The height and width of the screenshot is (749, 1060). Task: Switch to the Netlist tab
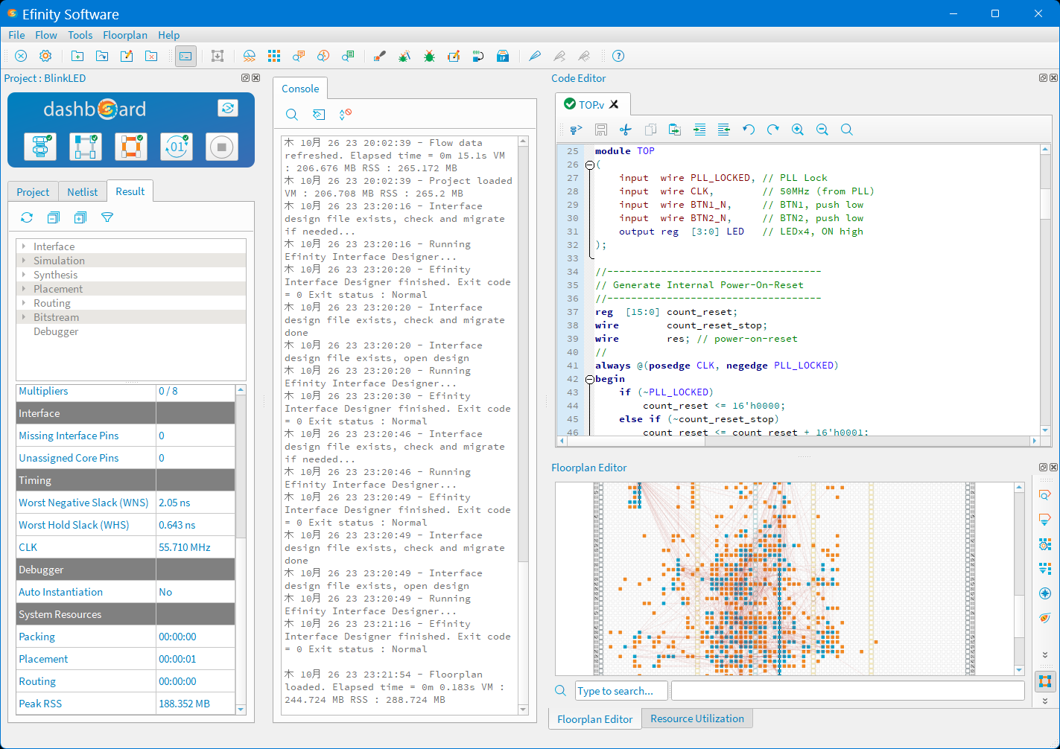pos(82,192)
